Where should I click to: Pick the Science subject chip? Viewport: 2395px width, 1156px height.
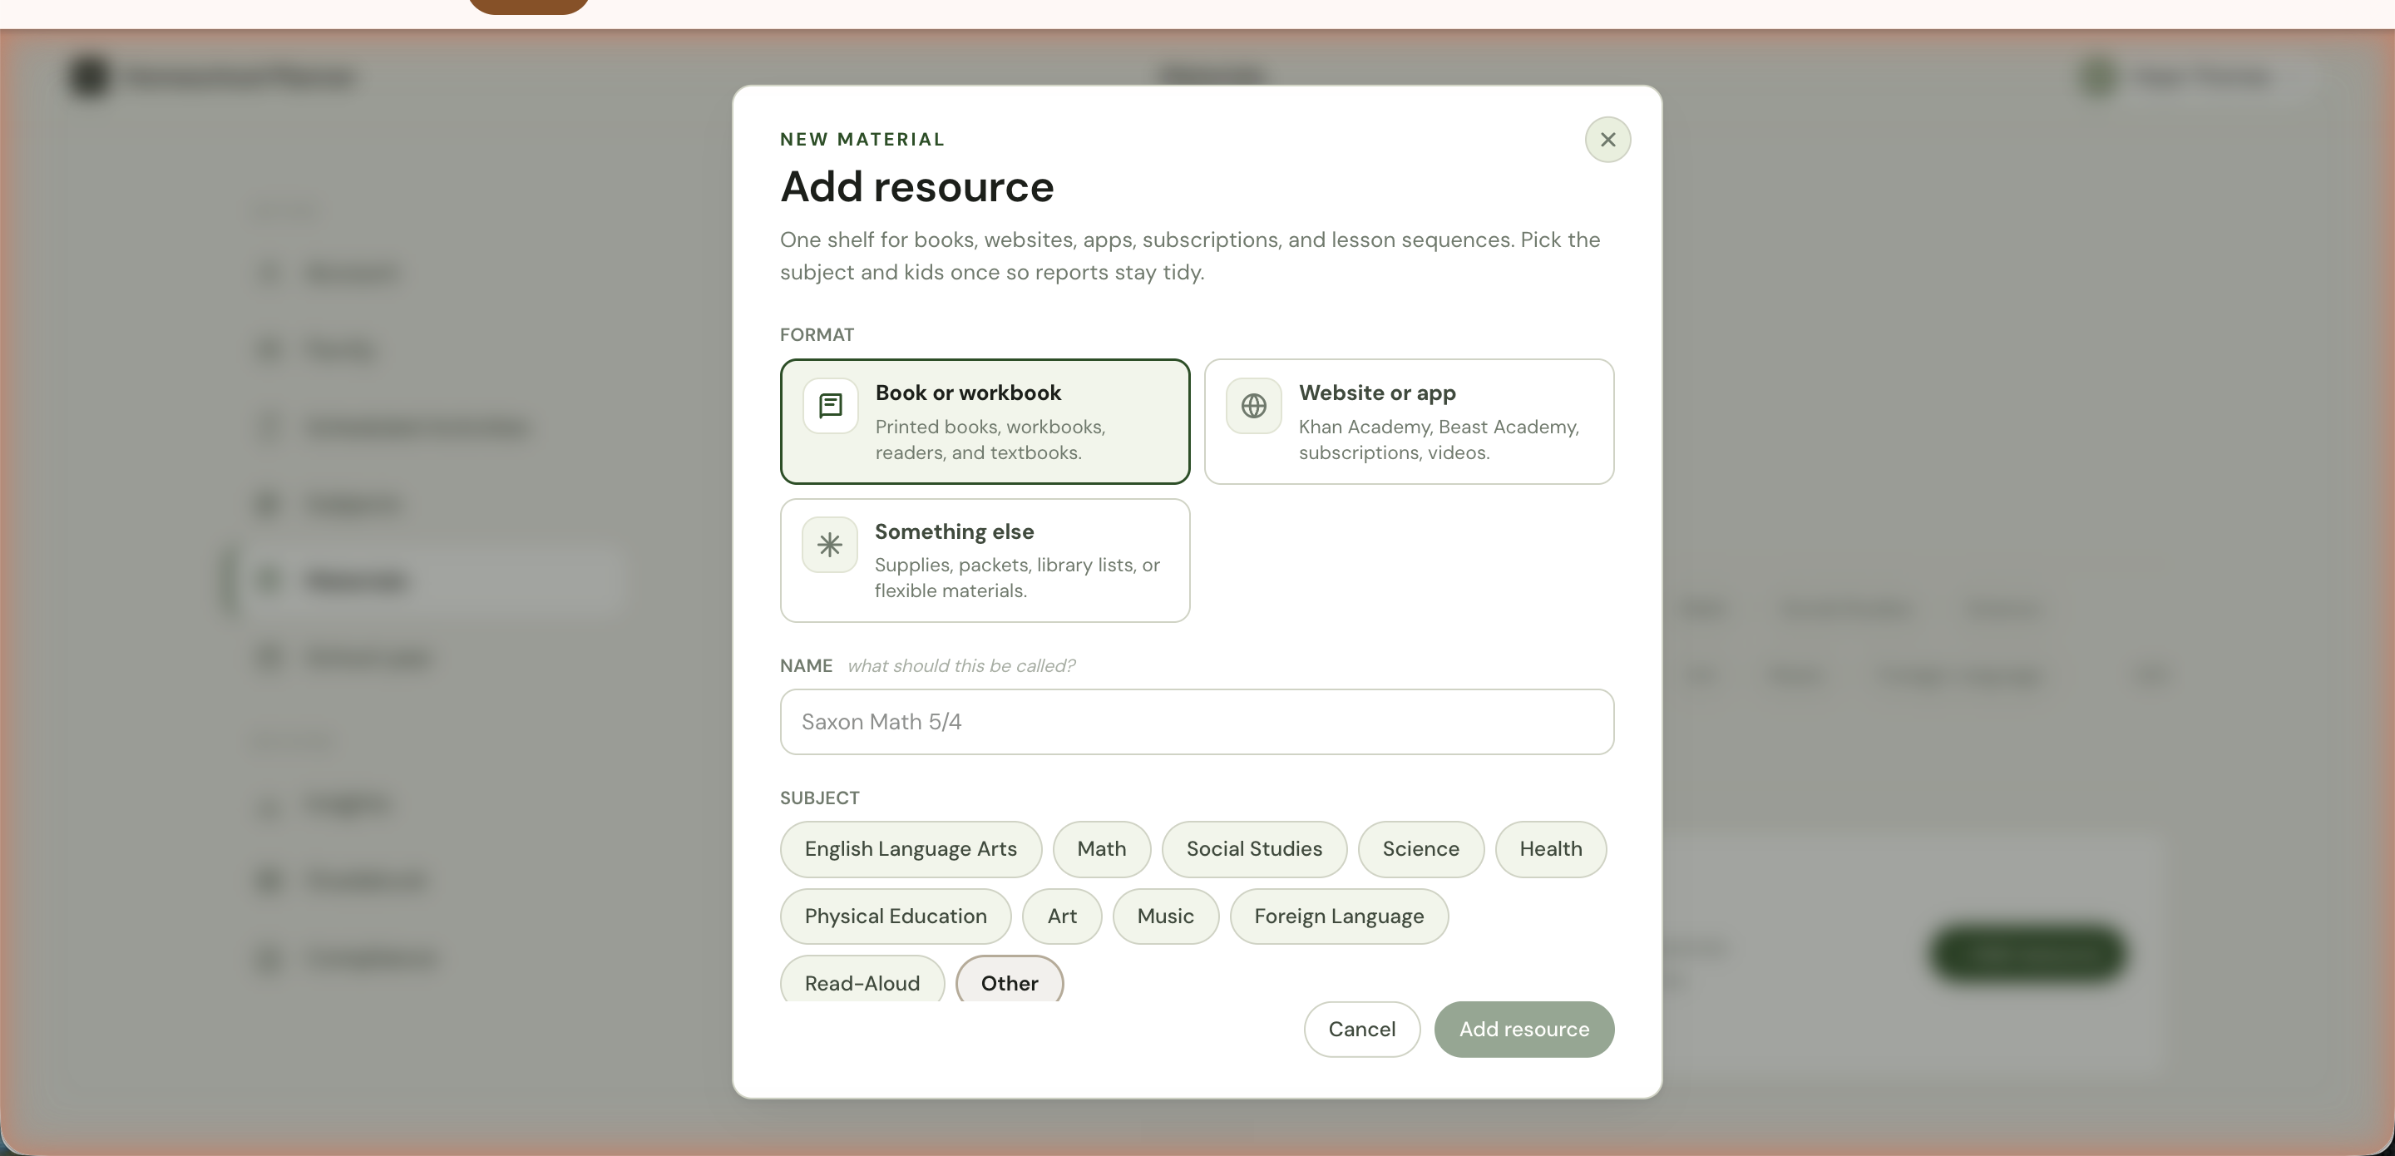(x=1420, y=849)
